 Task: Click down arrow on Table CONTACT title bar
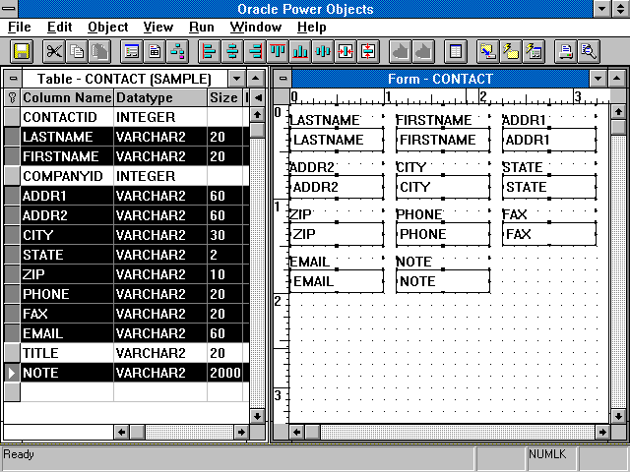[x=235, y=79]
